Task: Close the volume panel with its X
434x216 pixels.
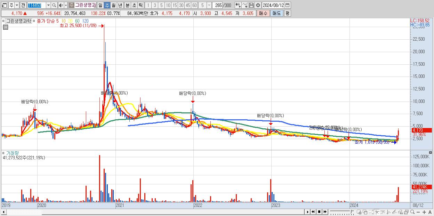Action: (x=431, y=153)
